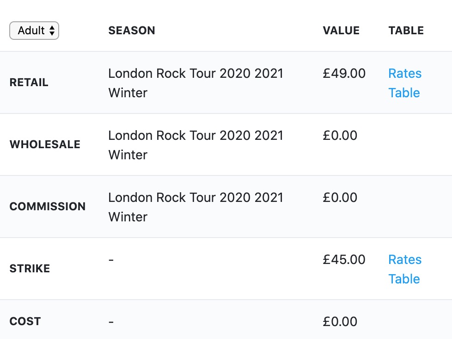The height and width of the screenshot is (339, 452).
Task: Click the £45.00 strike value
Action: pos(344,260)
